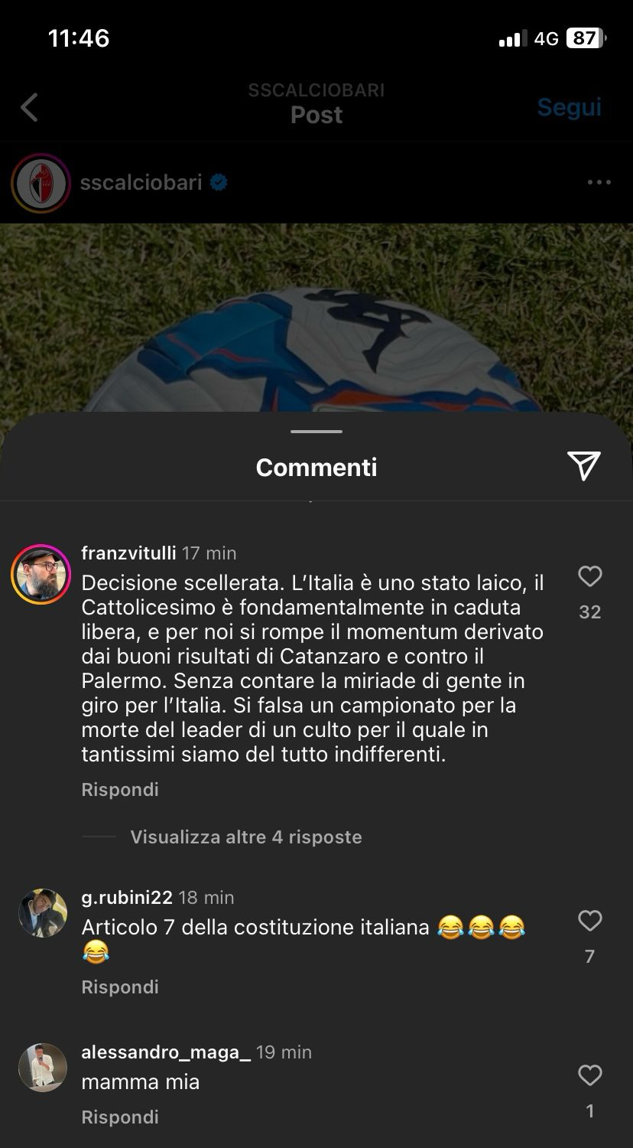Image resolution: width=633 pixels, height=1148 pixels.
Task: Tap the football post image
Action: coord(316,318)
